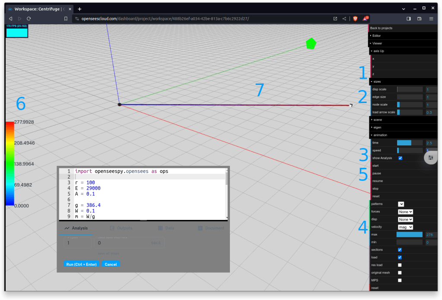
Task: Open the velocity dropdown set to mag
Action: (x=405, y=227)
